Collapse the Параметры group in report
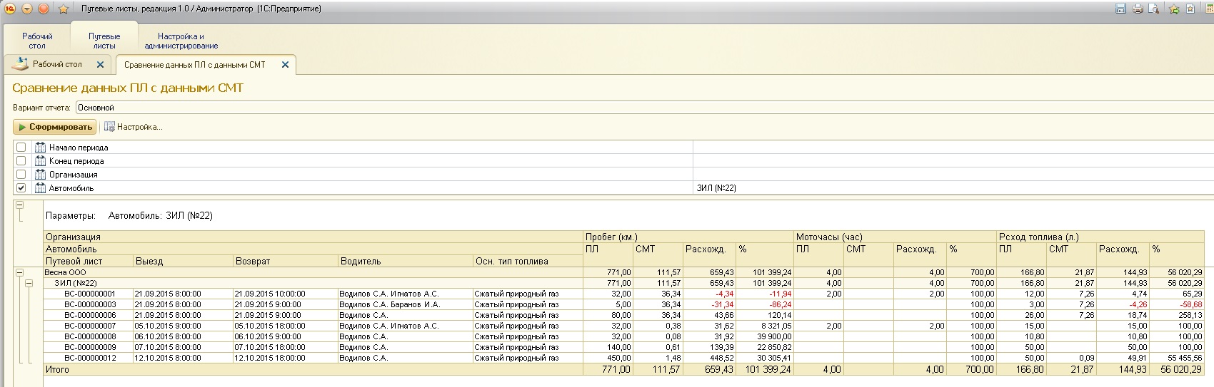 pyautogui.click(x=19, y=205)
